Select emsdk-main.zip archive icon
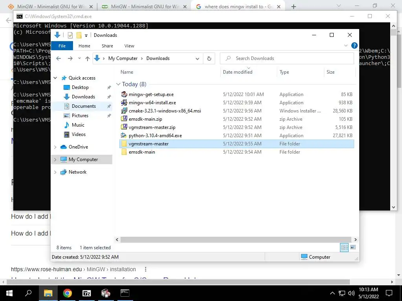Image resolution: width=402 pixels, height=301 pixels. click(124, 119)
